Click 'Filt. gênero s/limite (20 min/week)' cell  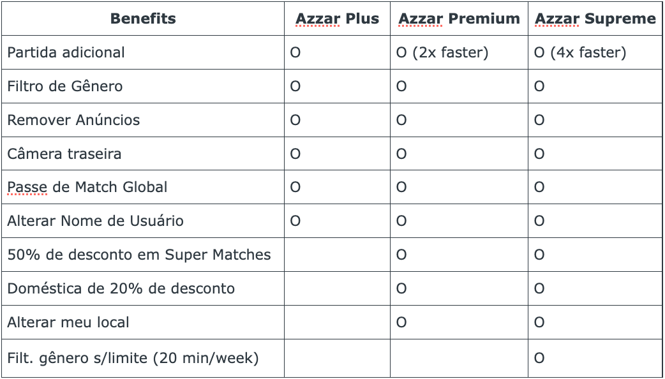[x=133, y=359]
